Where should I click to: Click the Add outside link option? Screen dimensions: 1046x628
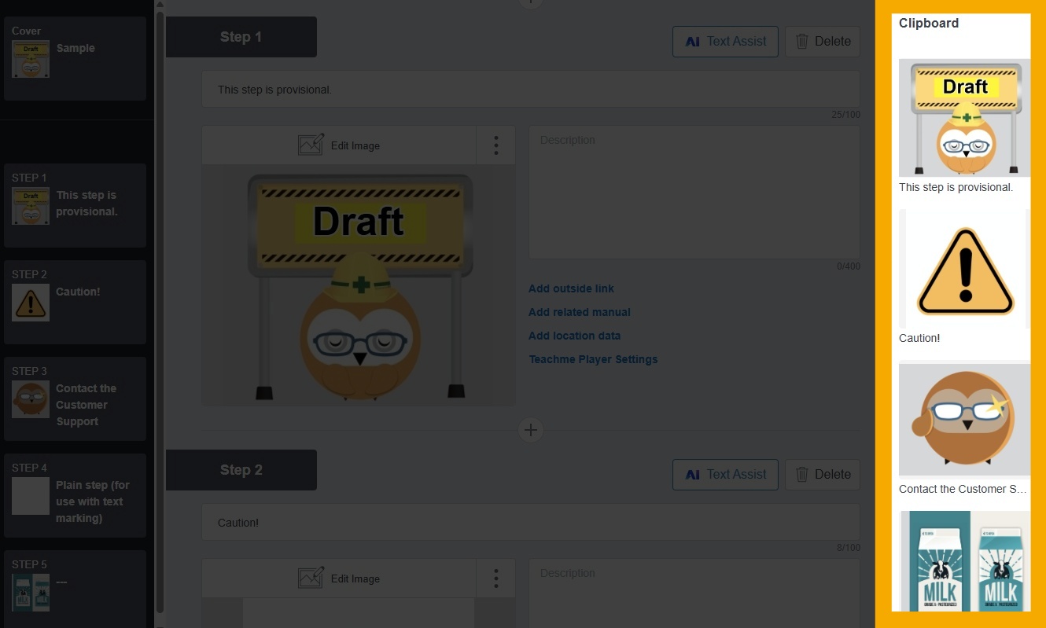[571, 288]
